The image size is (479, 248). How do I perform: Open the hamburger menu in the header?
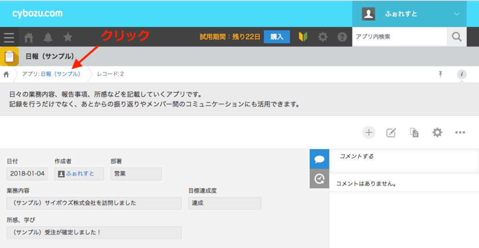(x=9, y=37)
